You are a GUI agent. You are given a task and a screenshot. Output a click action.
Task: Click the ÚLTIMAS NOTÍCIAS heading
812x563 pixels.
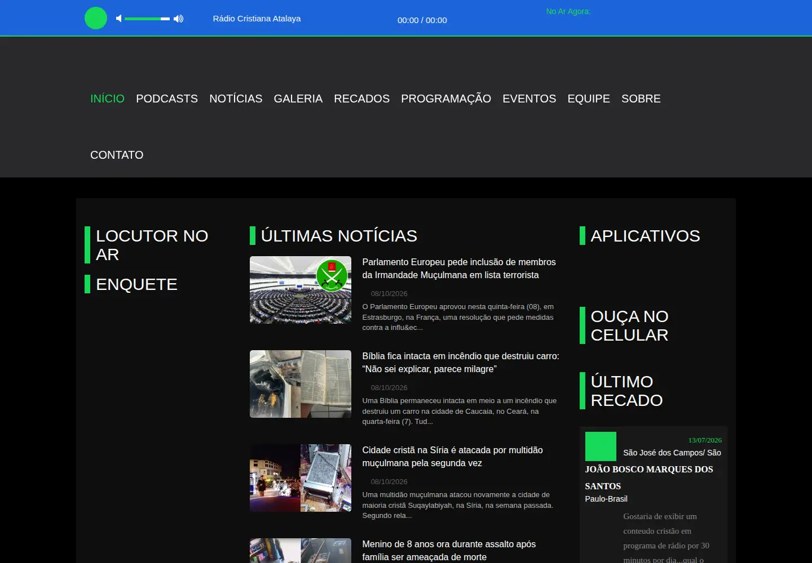pos(339,236)
